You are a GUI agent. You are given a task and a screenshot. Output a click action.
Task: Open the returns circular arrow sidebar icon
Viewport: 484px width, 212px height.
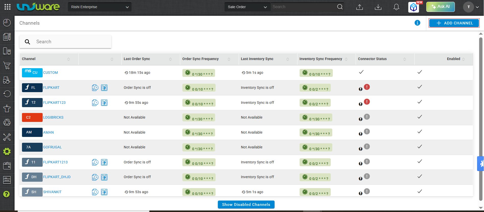click(x=7, y=94)
